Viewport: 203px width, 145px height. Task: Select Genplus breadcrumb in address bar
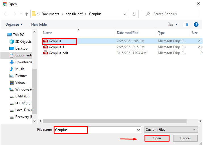(x=95, y=14)
